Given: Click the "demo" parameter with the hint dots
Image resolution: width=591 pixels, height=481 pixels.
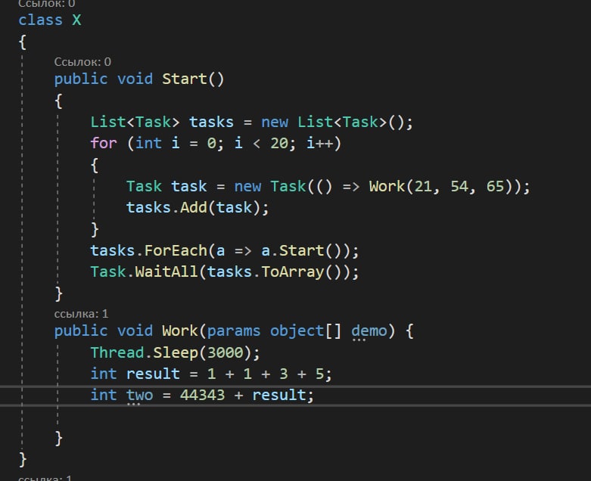Looking at the screenshot, I should pyautogui.click(x=369, y=331).
